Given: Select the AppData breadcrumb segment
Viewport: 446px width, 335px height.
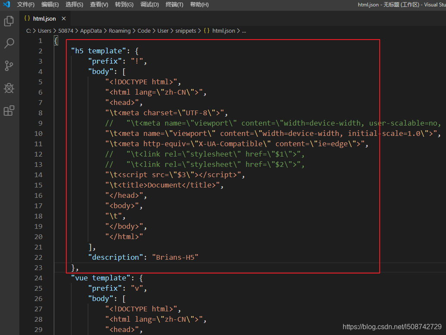Looking at the screenshot, I should click(91, 31).
